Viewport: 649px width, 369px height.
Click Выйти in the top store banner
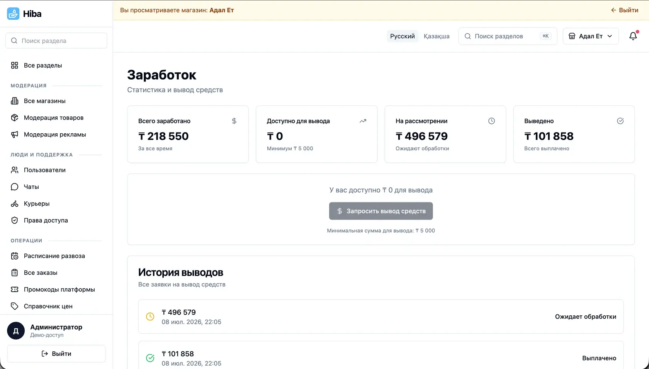624,10
